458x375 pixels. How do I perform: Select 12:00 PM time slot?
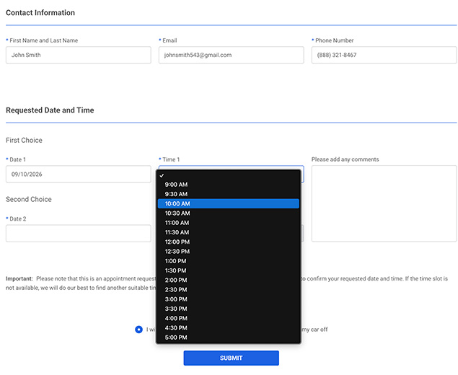[229, 242]
